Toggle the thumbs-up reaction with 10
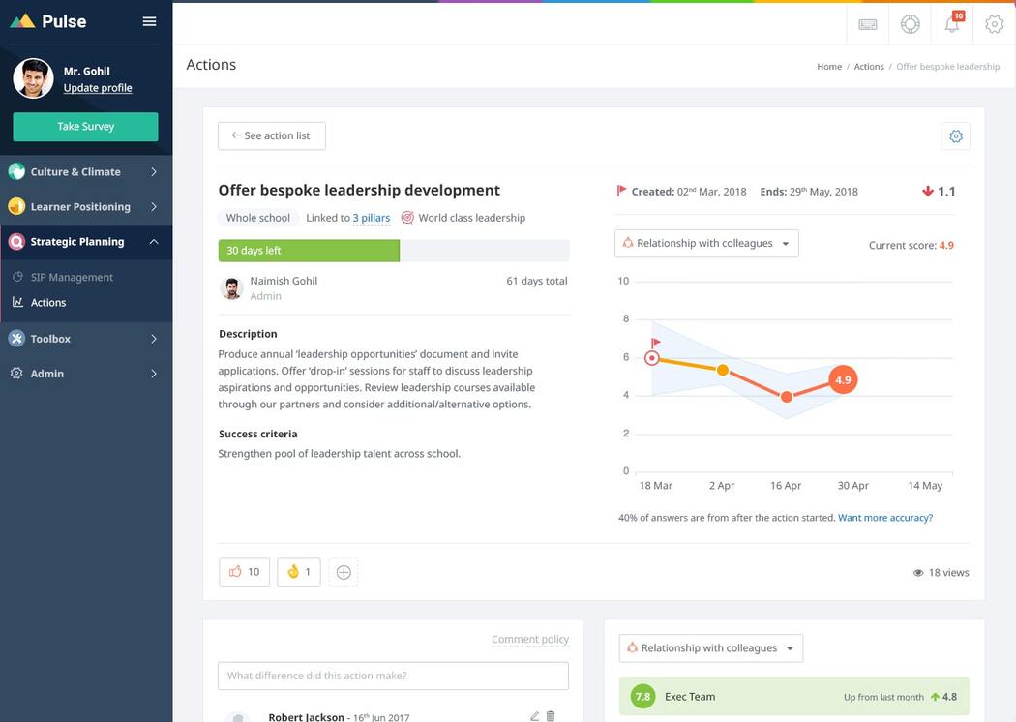 tap(244, 572)
